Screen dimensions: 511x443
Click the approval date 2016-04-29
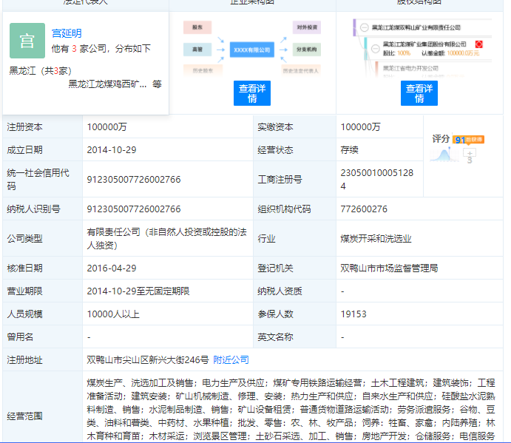point(112,268)
